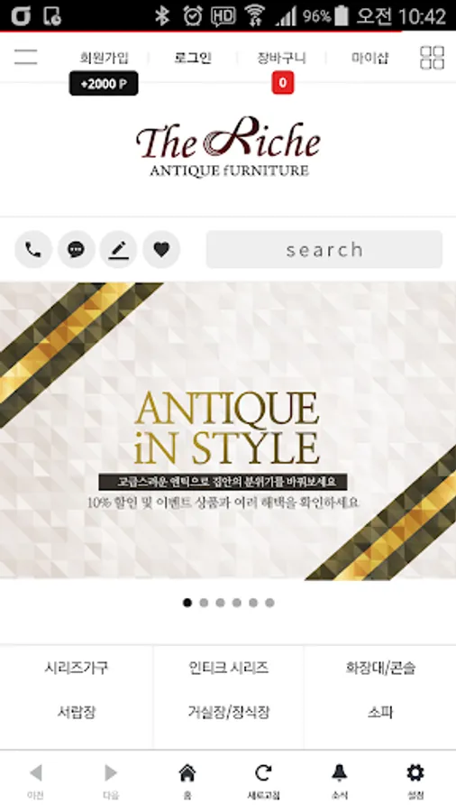Tap the refresh icon in bottom bar

tap(263, 780)
